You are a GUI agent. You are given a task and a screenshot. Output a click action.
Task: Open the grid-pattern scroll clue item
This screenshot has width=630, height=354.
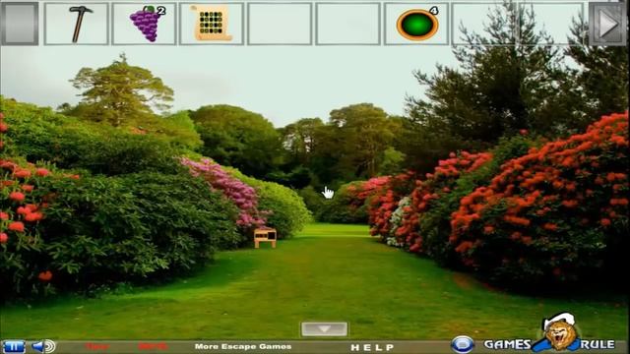tap(212, 23)
